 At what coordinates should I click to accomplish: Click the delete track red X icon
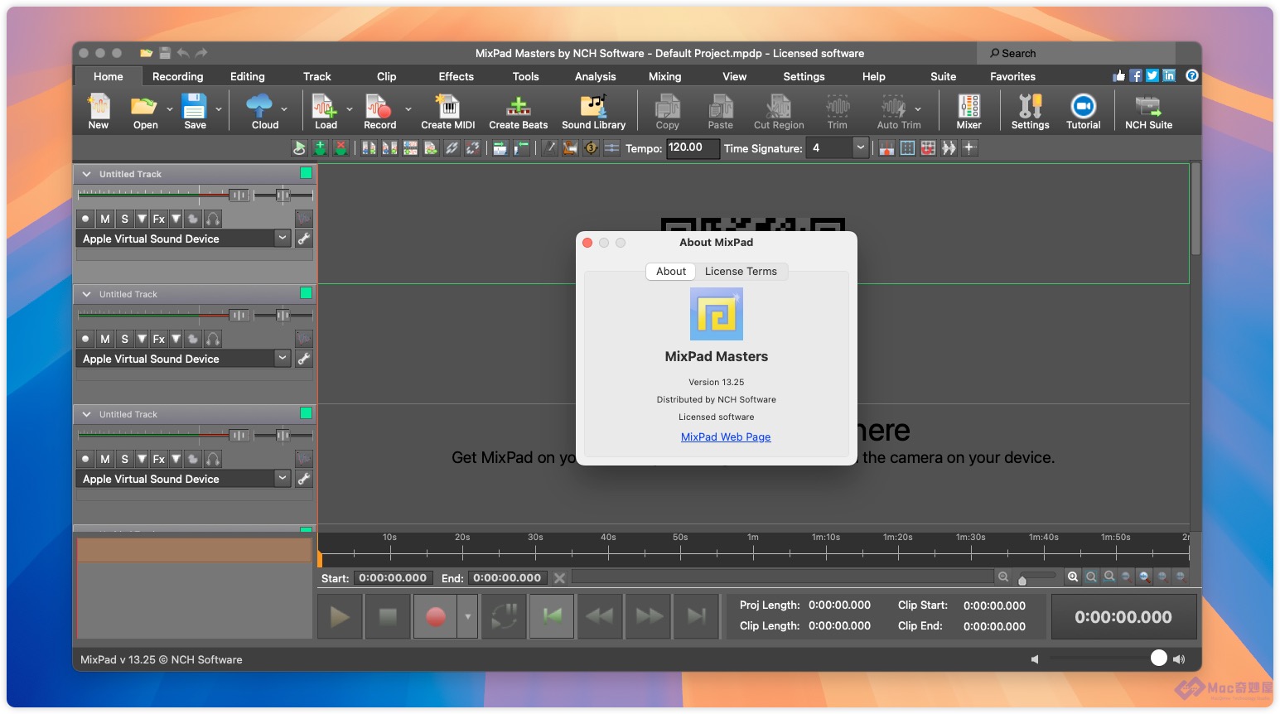pyautogui.click(x=341, y=148)
